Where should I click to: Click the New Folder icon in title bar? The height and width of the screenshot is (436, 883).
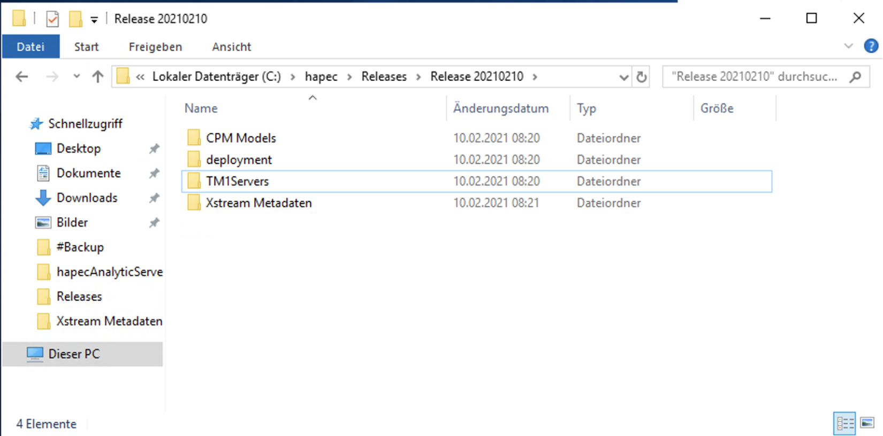[75, 19]
